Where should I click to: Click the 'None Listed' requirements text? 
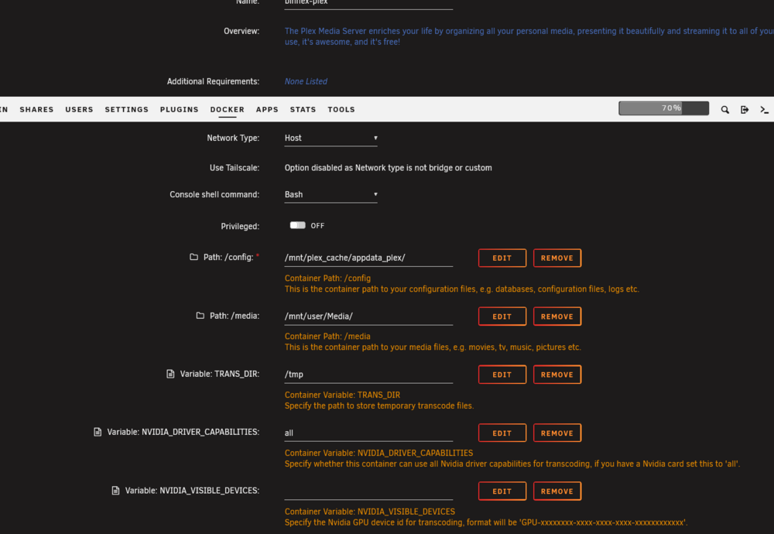(x=306, y=81)
